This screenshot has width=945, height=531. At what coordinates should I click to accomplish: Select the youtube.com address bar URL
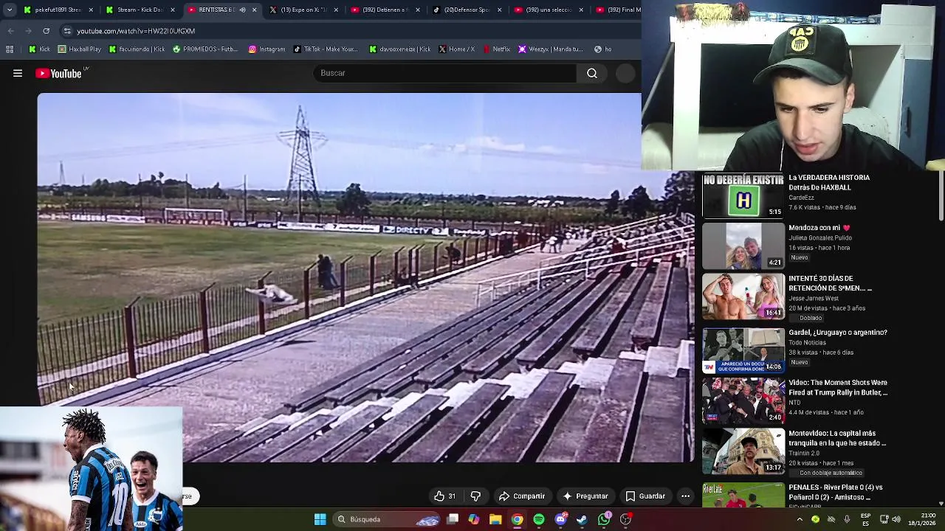point(136,31)
